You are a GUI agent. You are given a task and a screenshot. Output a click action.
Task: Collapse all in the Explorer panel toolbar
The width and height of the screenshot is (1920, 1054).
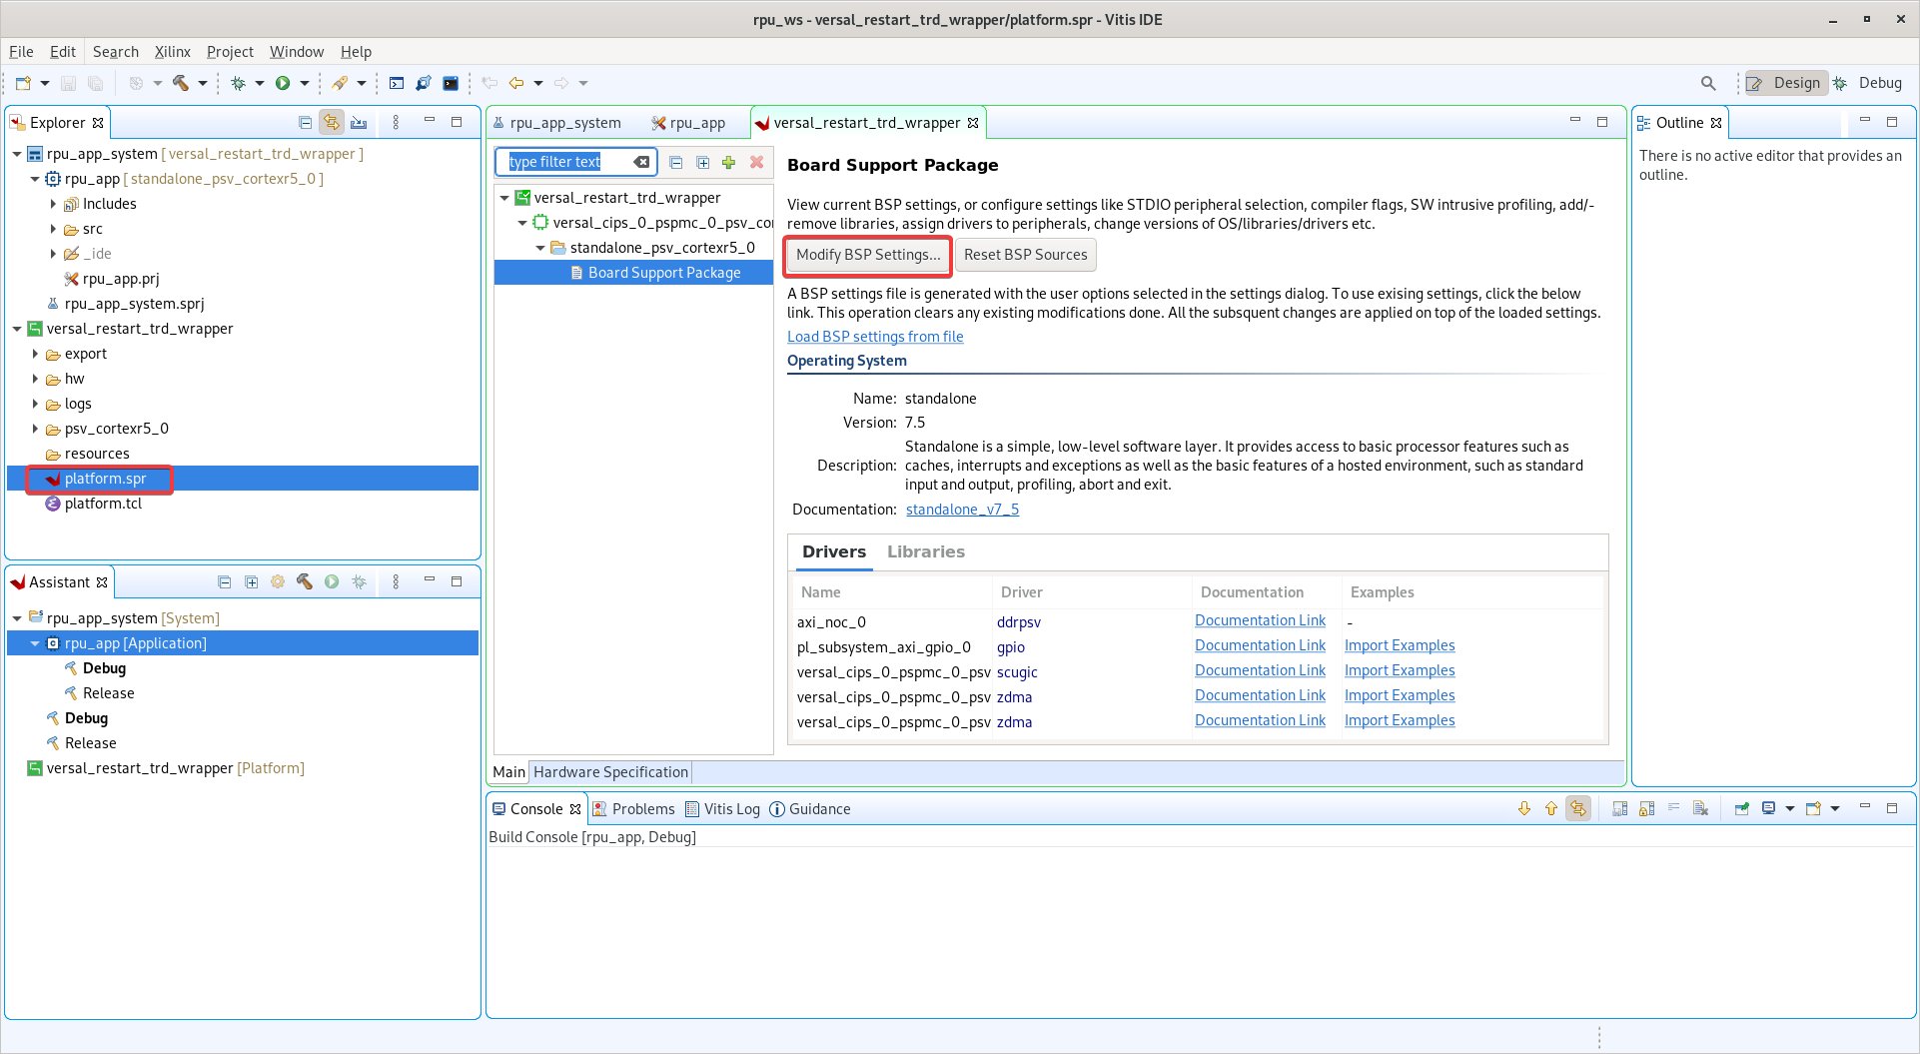tap(305, 122)
